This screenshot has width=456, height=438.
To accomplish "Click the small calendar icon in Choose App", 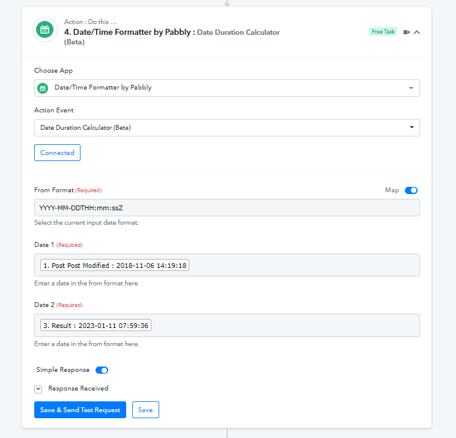I will (43, 88).
